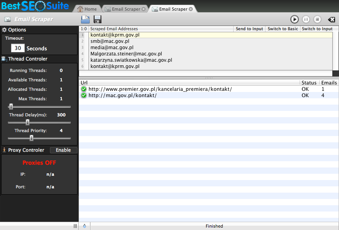339x230 pixels.
Task: Select the http://mac.gov.pl/kontakt/ URL row
Action: coord(209,95)
